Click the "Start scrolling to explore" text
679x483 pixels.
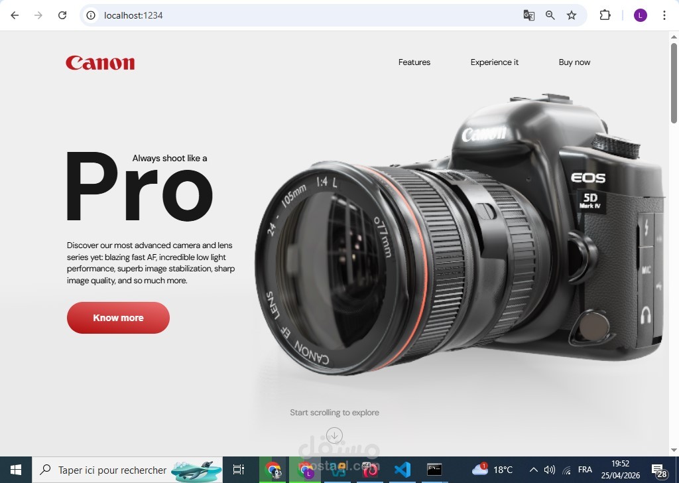tap(334, 413)
